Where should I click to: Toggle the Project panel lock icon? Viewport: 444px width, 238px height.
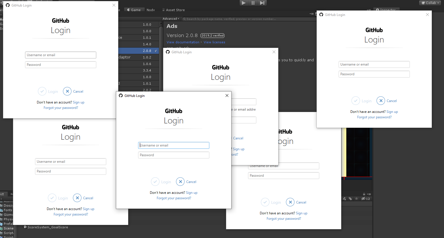click(x=364, y=194)
